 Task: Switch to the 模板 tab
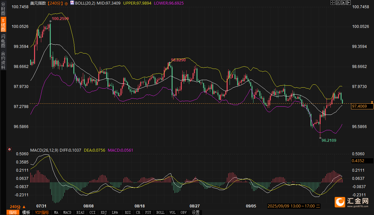[26, 212]
